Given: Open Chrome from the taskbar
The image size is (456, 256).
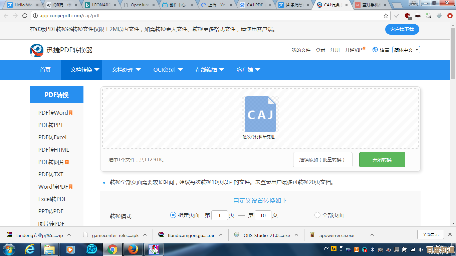Looking at the screenshot, I should [x=113, y=249].
